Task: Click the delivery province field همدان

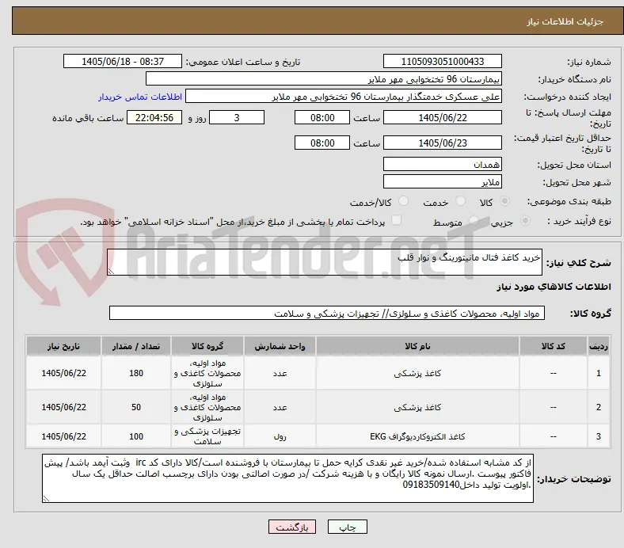Action: 443,164
